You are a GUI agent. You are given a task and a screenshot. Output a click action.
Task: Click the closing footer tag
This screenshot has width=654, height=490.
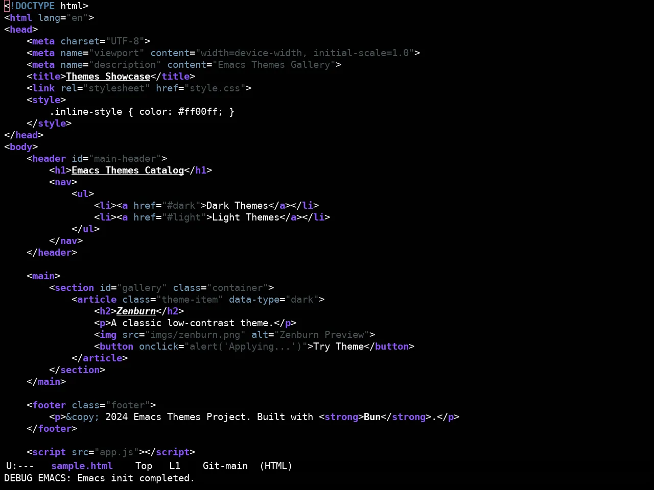[x=52, y=429]
